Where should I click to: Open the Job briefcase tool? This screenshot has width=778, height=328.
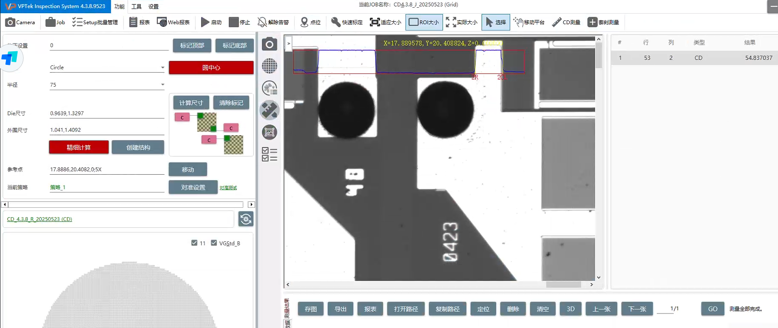[x=55, y=22]
